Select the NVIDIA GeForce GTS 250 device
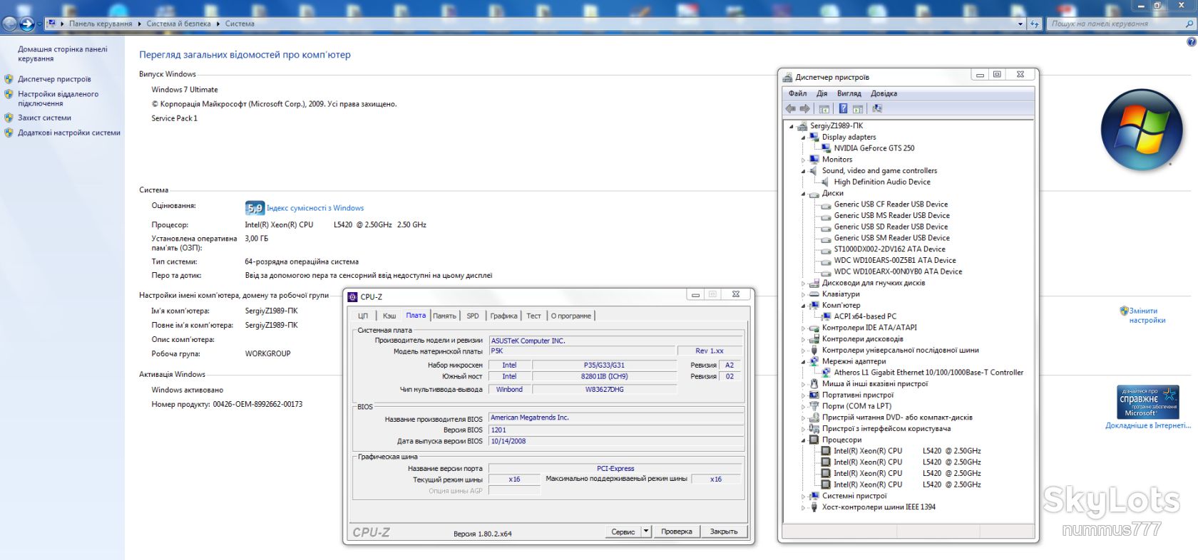Image resolution: width=1198 pixels, height=560 pixels. coord(874,148)
